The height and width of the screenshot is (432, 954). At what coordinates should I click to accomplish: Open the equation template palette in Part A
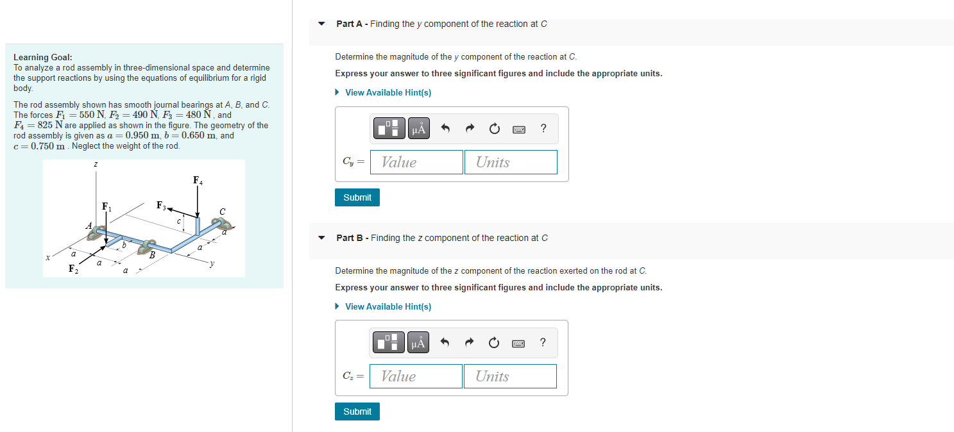tap(388, 128)
